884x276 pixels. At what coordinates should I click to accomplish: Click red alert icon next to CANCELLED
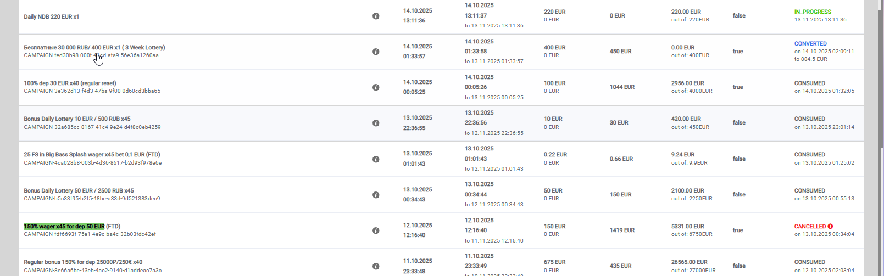pos(830,226)
